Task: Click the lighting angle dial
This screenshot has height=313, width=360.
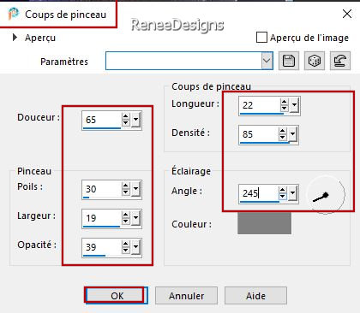Action: 326,194
